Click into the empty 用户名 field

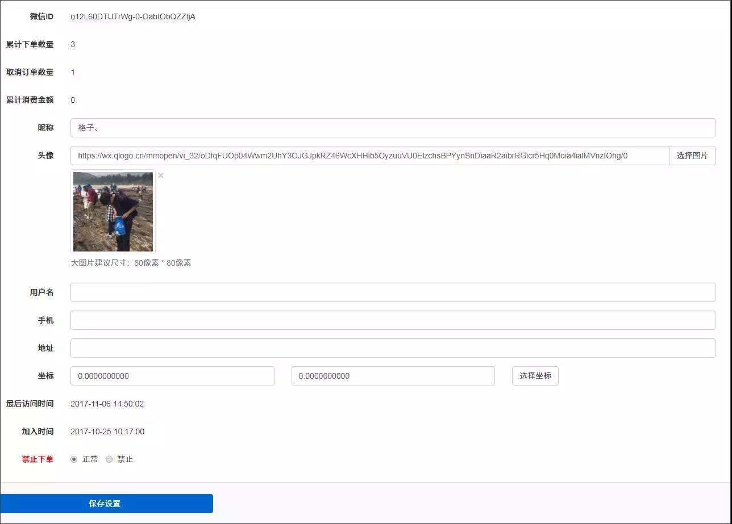392,292
